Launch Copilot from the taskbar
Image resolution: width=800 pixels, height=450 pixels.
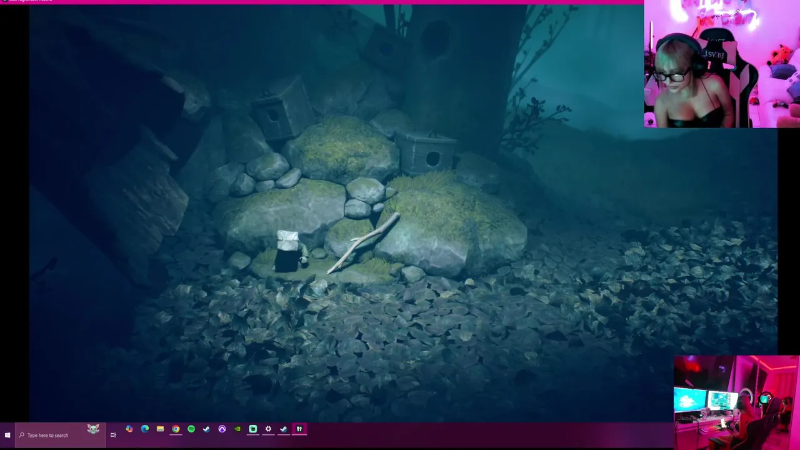pyautogui.click(x=129, y=429)
